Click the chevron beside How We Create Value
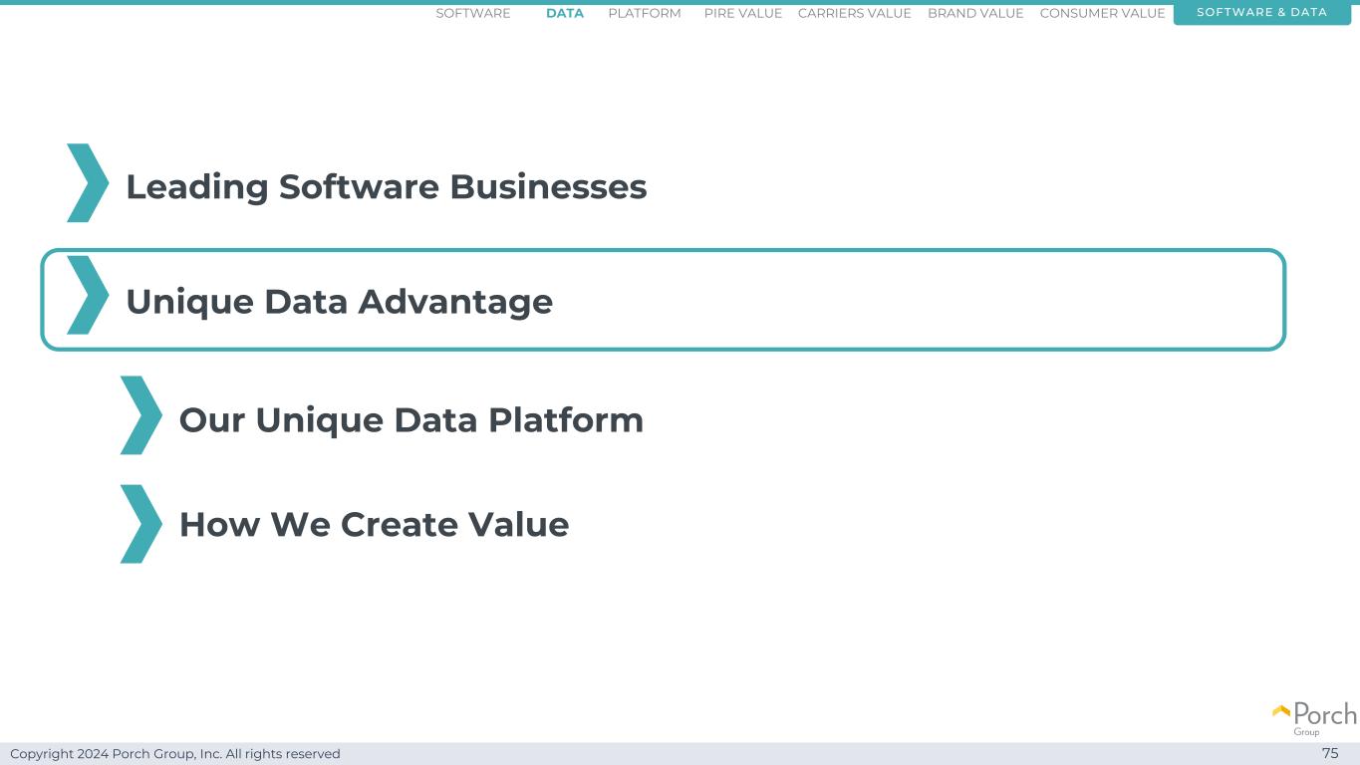The width and height of the screenshot is (1360, 765). click(140, 524)
